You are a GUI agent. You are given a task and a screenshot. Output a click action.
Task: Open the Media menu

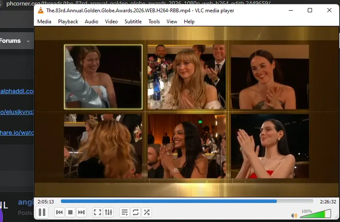click(x=44, y=22)
